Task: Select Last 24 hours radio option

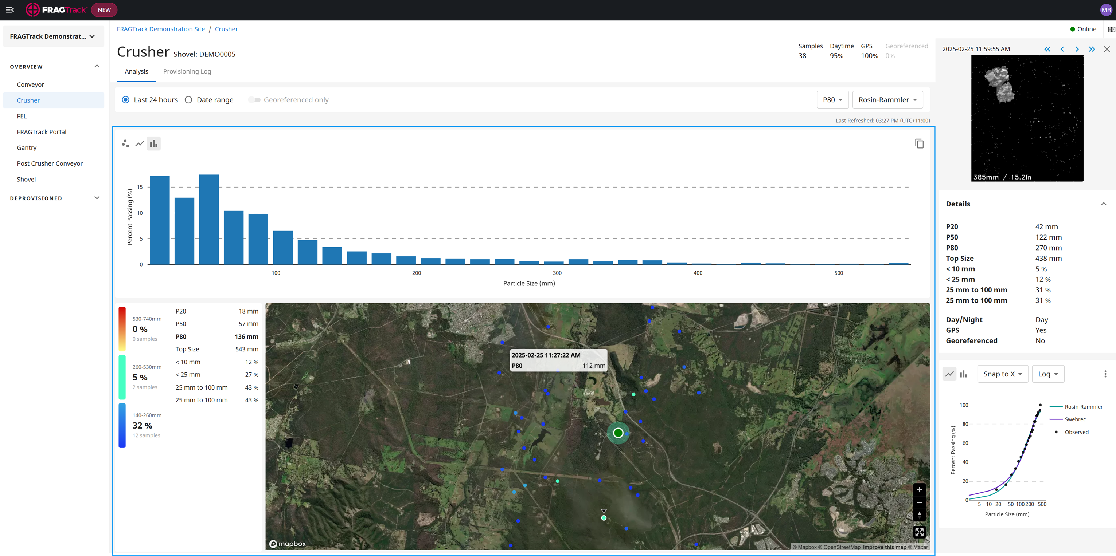Action: click(x=126, y=100)
